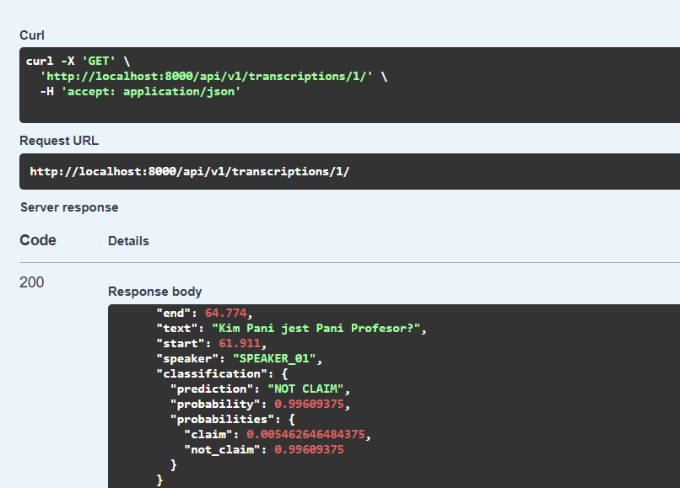The height and width of the screenshot is (488, 680).
Task: Click the Details column header
Action: click(128, 241)
